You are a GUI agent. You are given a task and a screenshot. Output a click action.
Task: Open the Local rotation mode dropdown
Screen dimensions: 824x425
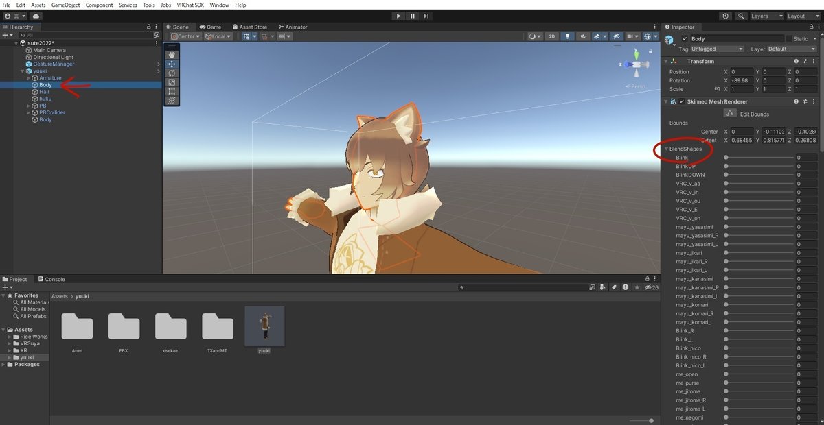[217, 36]
